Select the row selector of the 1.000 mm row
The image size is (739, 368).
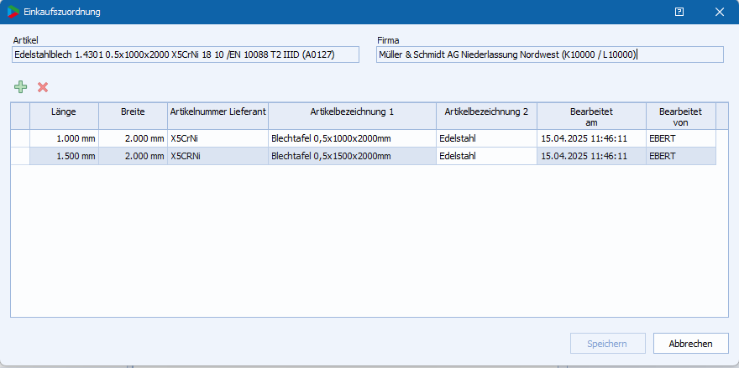(20, 138)
